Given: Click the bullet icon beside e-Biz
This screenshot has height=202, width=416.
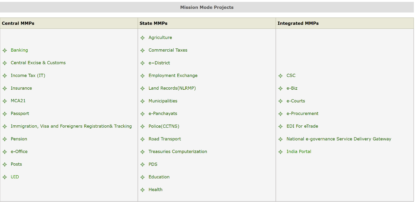Looking at the screenshot, I should 280,88.
